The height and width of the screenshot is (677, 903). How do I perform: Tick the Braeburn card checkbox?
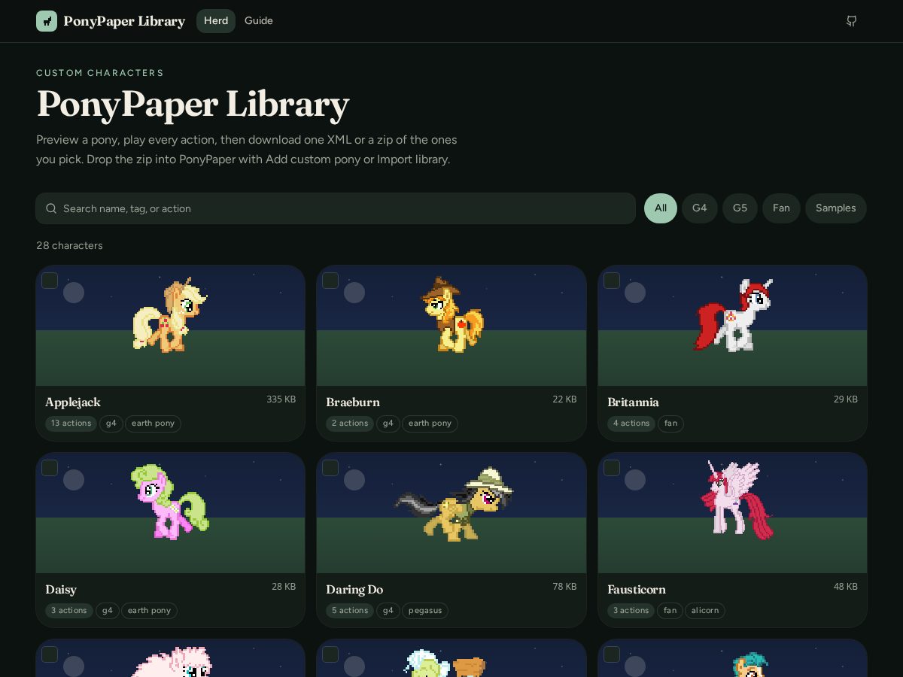[330, 281]
